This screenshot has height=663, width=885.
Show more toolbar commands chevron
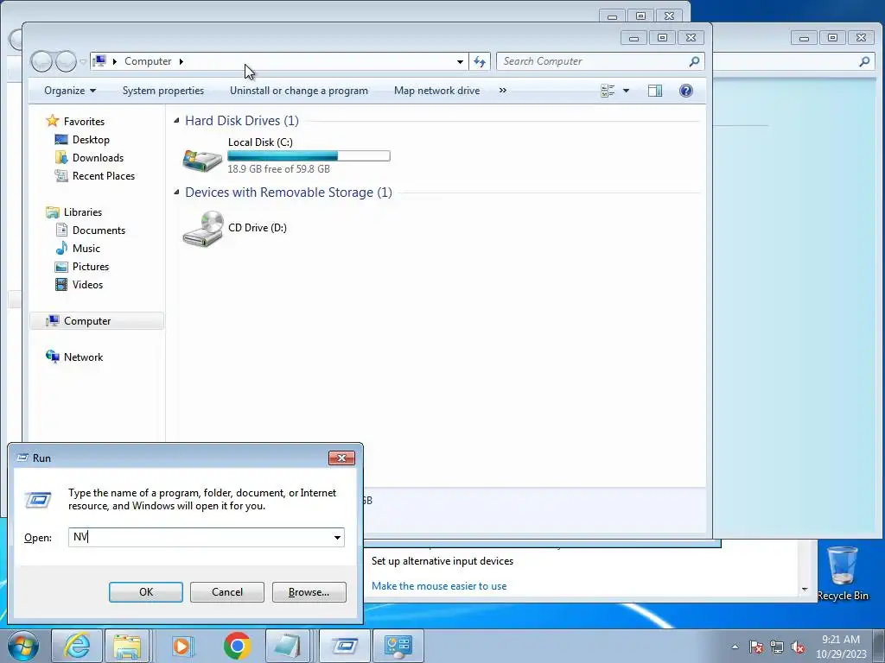(502, 90)
